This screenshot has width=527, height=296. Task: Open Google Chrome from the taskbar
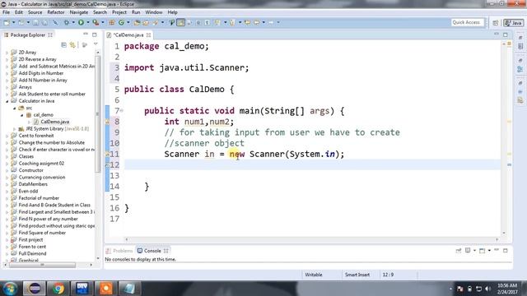[58, 289]
